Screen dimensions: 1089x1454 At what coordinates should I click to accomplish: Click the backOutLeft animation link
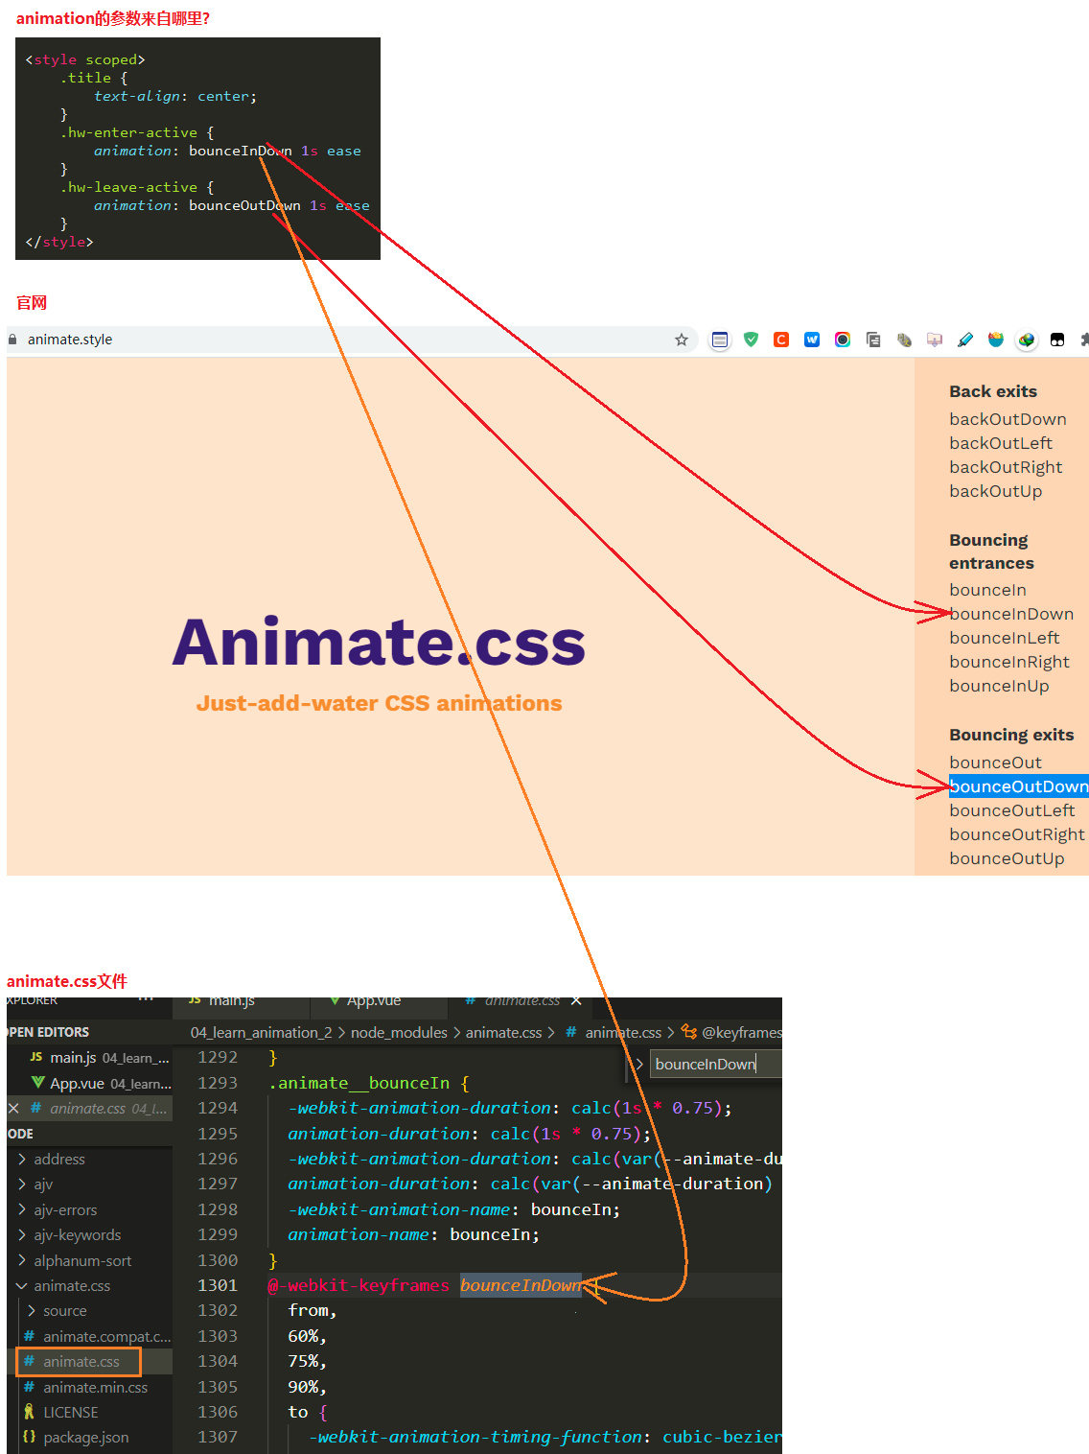(1001, 443)
